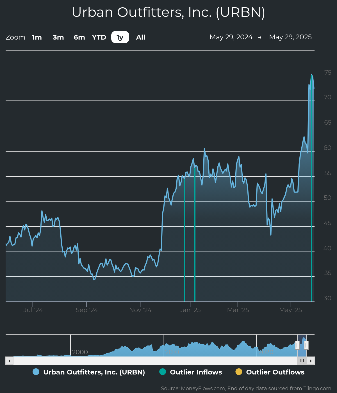The image size is (337, 393).
Task: Toggle Outlier Outflows legend series
Action: pos(270,372)
